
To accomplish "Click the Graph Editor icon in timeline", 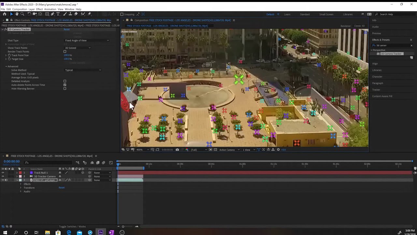I will 111,163.
